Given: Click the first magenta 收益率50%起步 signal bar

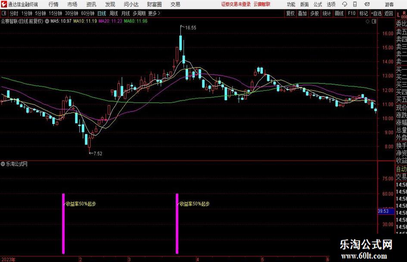Looking at the screenshot, I should pos(63,223).
